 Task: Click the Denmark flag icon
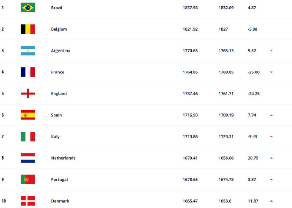tap(28, 201)
